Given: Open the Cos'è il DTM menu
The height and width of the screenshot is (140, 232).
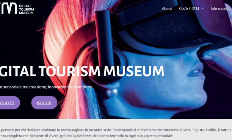Looking at the screenshot, I should pyautogui.click(x=189, y=9).
